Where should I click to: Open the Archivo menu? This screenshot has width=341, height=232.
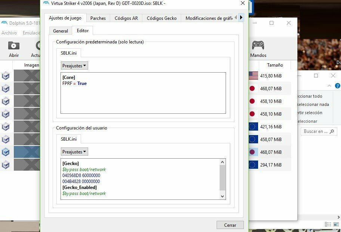tap(9, 33)
